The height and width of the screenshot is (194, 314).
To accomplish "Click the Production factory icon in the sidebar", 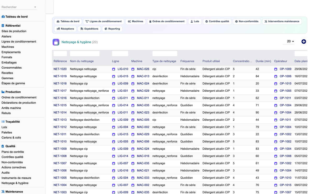I will click(x=3, y=92).
